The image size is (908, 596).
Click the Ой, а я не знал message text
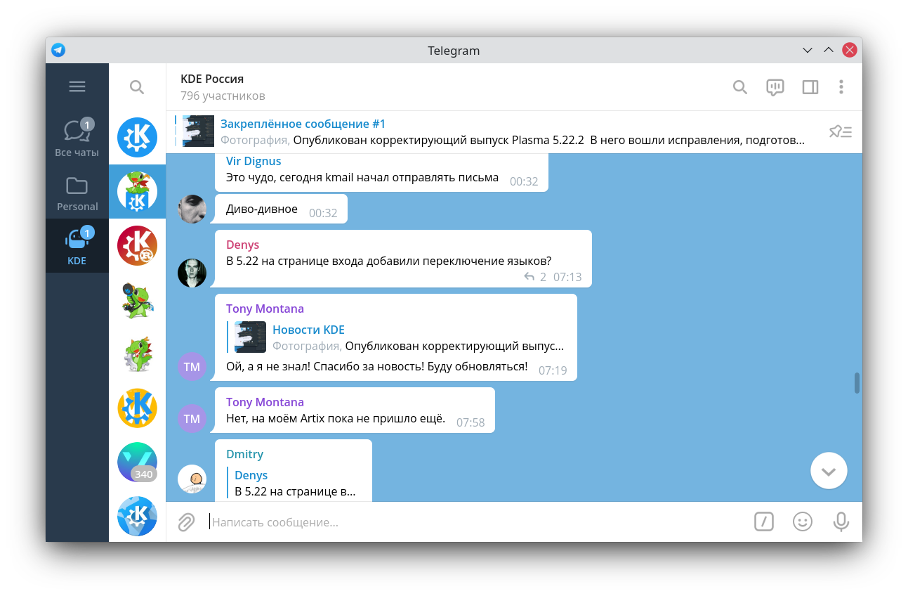coord(376,366)
